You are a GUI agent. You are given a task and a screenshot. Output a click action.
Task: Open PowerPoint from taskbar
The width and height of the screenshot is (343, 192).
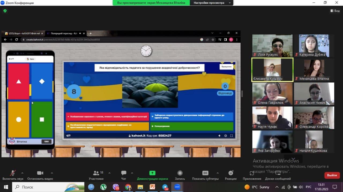(x=153, y=187)
